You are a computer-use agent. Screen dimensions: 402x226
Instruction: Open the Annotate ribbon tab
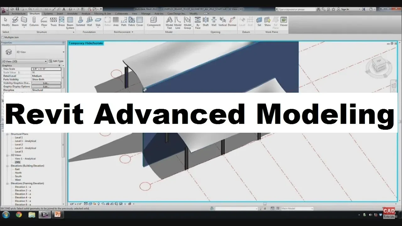pyautogui.click(x=72, y=14)
